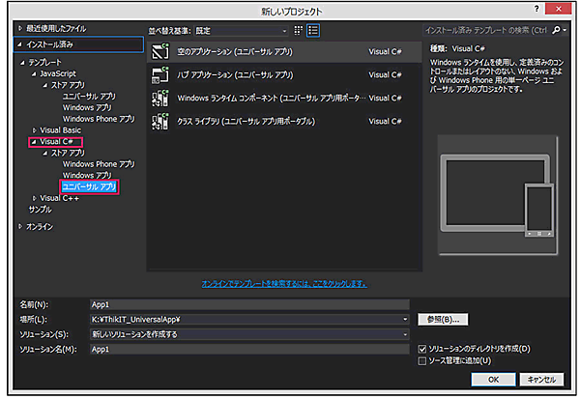
Task: Switch to small icons grid view
Action: [x=298, y=30]
